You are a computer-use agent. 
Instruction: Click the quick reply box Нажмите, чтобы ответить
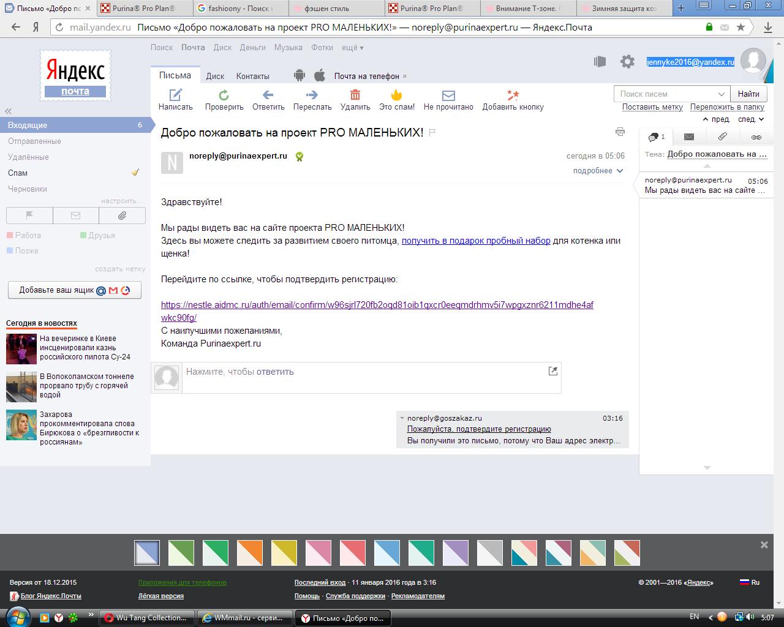click(371, 377)
